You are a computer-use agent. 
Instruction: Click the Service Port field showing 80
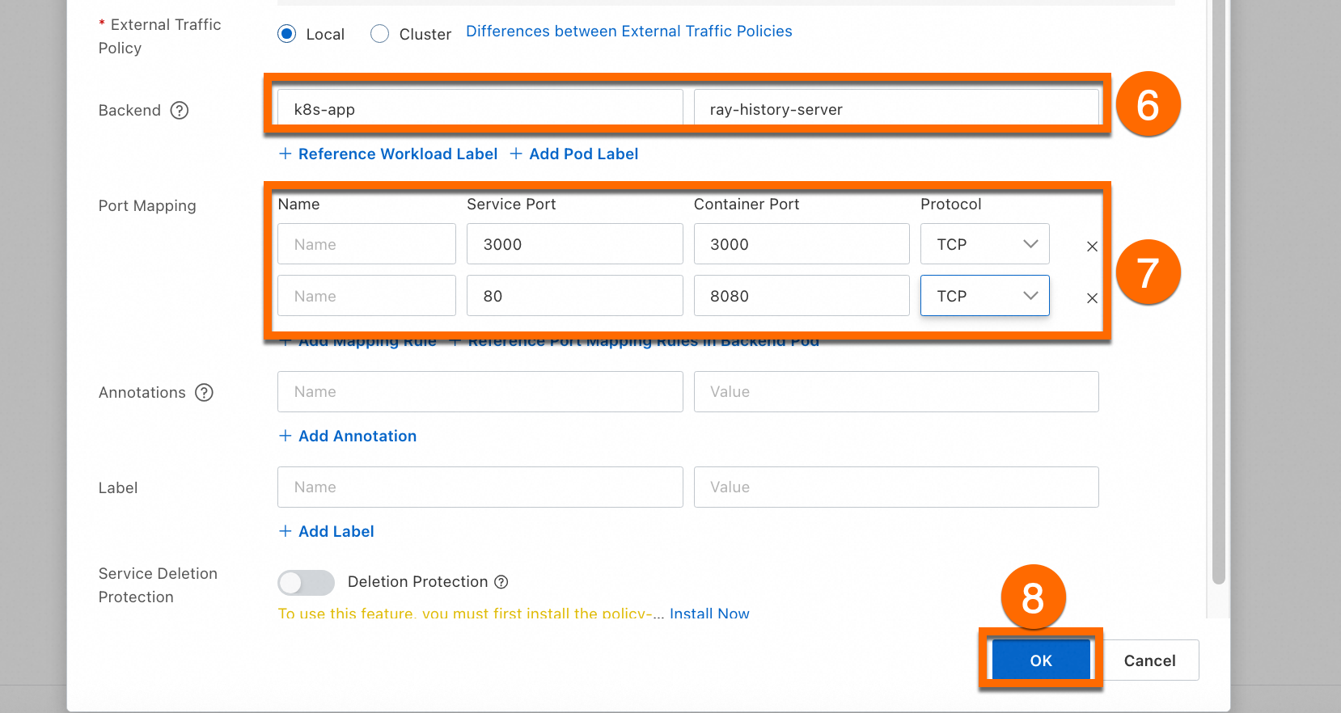[x=574, y=295]
